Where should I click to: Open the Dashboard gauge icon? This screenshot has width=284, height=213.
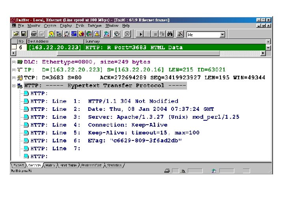(51, 34)
